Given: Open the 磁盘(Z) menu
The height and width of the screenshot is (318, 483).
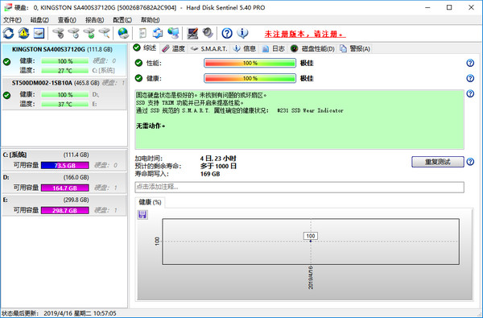Looking at the screenshot, I should point(39,20).
